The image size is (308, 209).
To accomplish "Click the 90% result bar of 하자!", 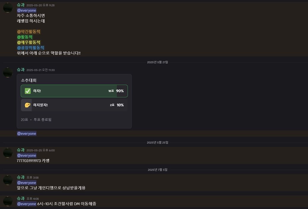I will (120, 91).
